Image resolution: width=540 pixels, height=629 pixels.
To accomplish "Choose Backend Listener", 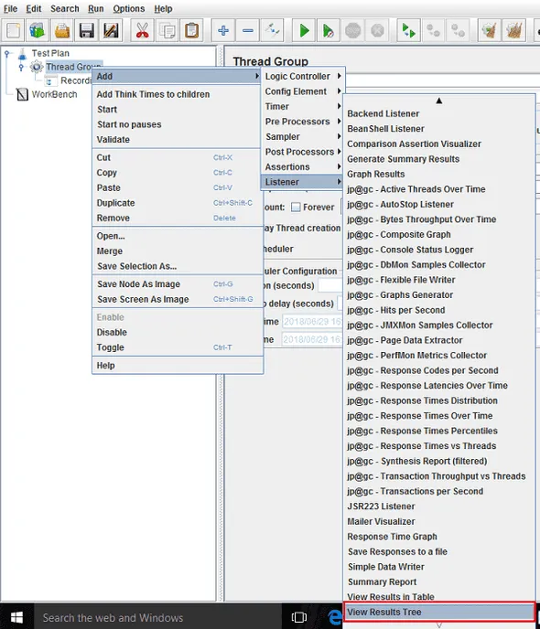I will pyautogui.click(x=439, y=113).
